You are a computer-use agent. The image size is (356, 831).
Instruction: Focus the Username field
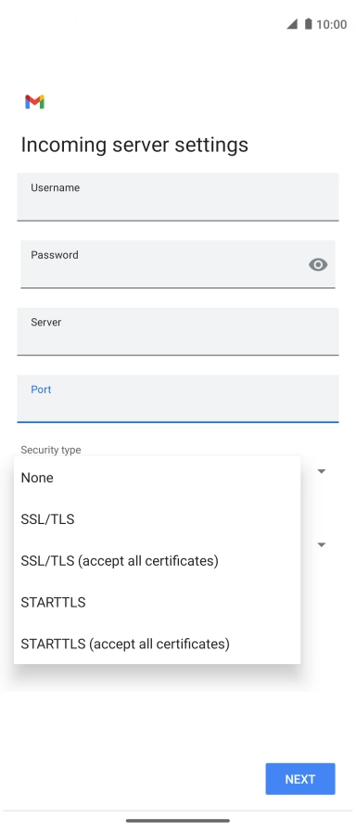pos(178,198)
